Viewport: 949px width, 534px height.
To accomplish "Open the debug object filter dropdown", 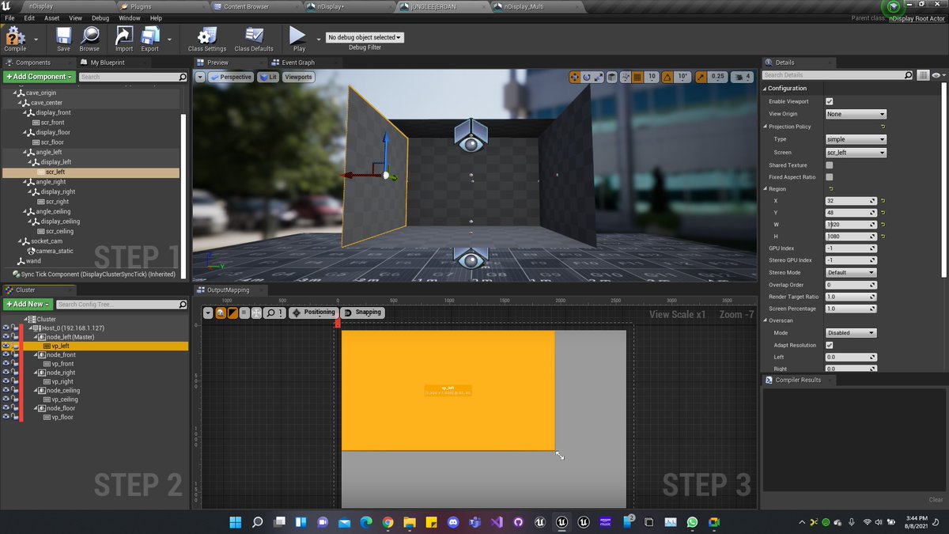I will [365, 37].
